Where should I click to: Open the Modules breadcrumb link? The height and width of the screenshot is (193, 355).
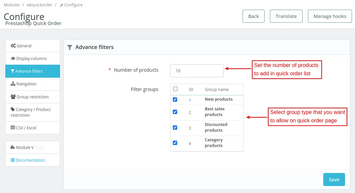tap(12, 5)
